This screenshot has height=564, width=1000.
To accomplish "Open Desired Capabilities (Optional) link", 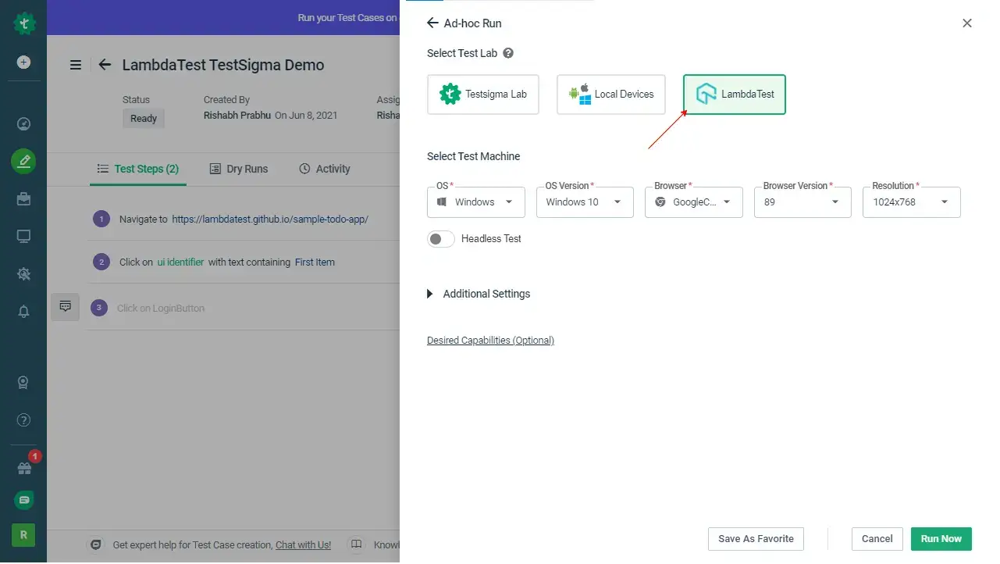I will tap(490, 340).
